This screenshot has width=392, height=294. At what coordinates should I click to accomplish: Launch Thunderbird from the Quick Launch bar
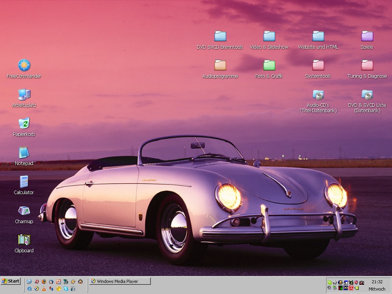(x=51, y=281)
